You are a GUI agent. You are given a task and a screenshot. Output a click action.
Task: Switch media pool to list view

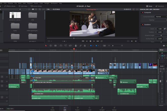36,9
